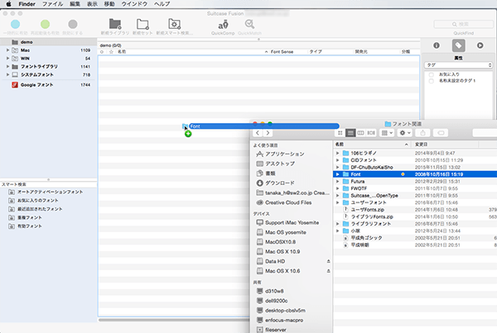The width and height of the screenshot is (497, 333).
Task: Open Finder action gear menu
Action: click(405, 133)
